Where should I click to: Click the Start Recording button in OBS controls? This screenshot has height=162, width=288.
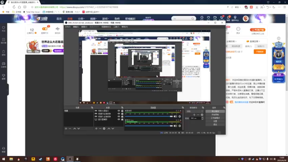coord(215,114)
